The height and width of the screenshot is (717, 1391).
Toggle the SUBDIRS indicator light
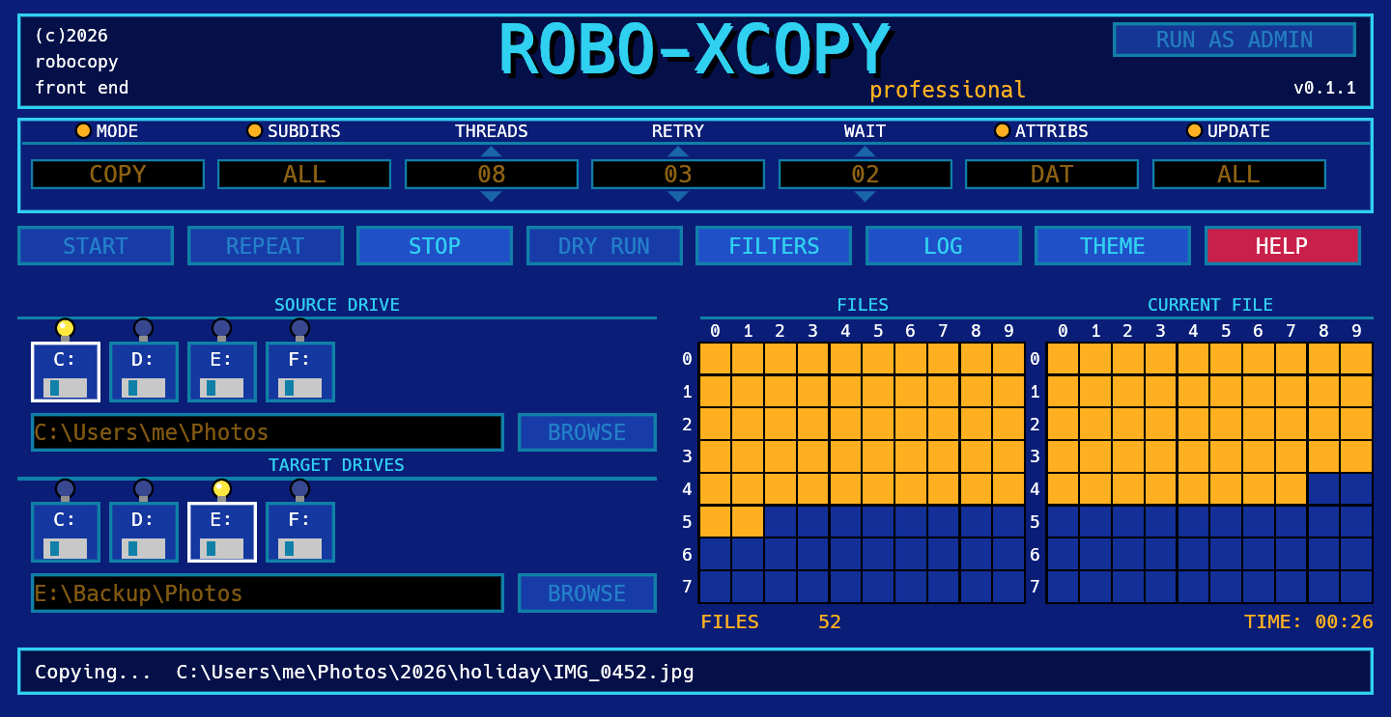tap(255, 130)
